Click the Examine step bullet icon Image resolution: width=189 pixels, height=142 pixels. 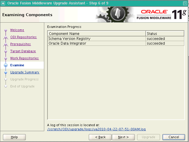tap(6, 65)
